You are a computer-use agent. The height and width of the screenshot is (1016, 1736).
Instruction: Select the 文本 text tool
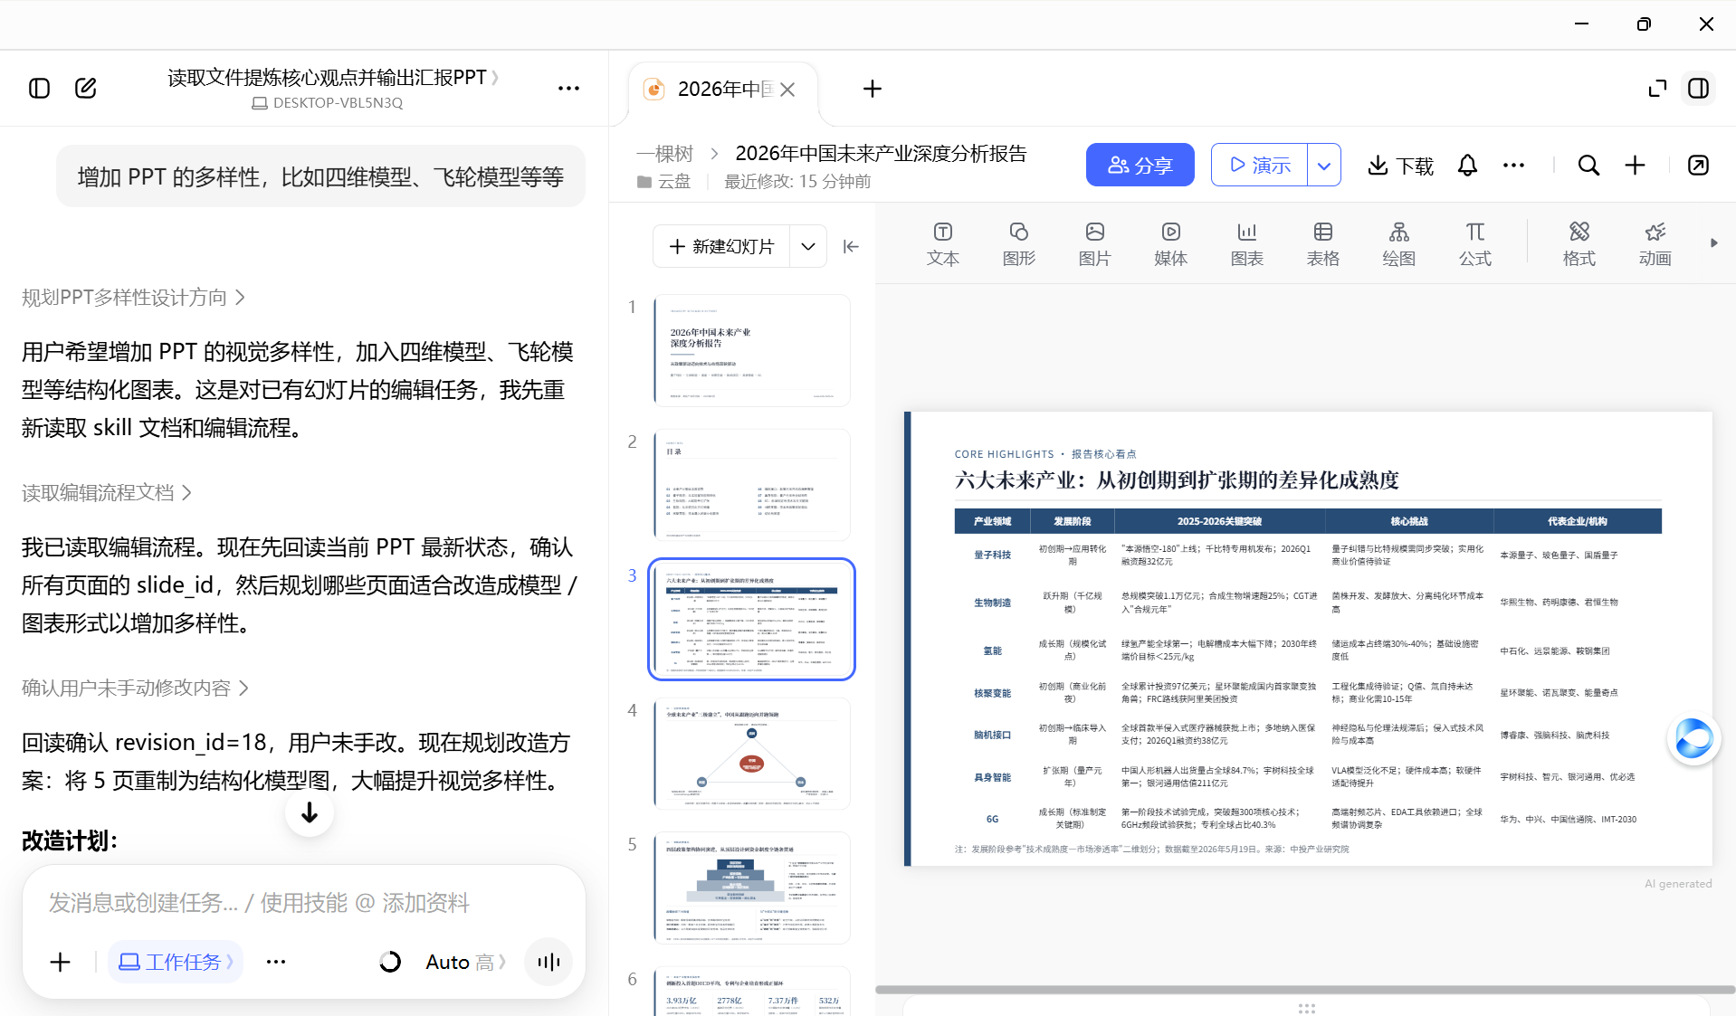[942, 244]
